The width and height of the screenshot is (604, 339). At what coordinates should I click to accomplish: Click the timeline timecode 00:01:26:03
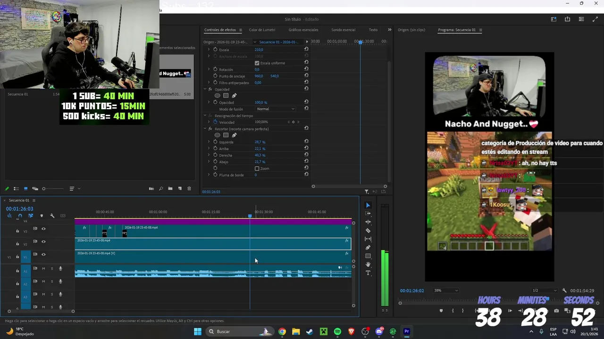click(19, 209)
